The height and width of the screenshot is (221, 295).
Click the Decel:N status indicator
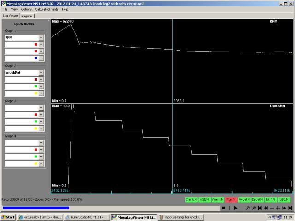tap(257, 199)
